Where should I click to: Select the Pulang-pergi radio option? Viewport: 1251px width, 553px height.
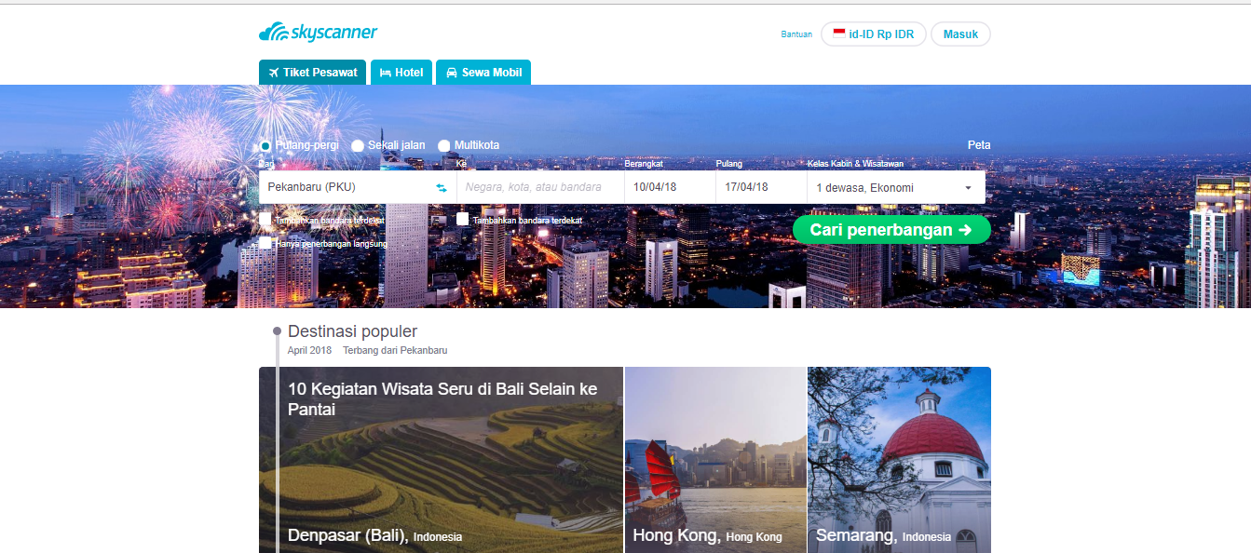coord(265,145)
